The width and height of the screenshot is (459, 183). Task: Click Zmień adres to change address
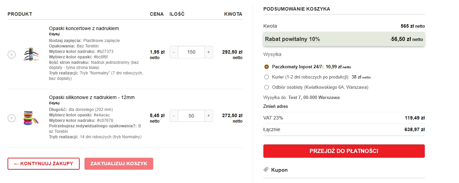click(275, 106)
